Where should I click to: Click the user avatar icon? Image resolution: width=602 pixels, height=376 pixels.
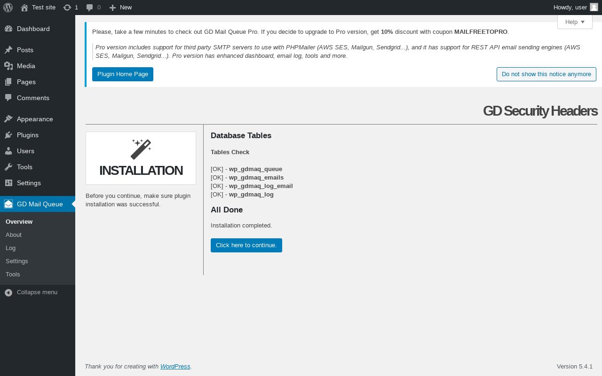[594, 7]
